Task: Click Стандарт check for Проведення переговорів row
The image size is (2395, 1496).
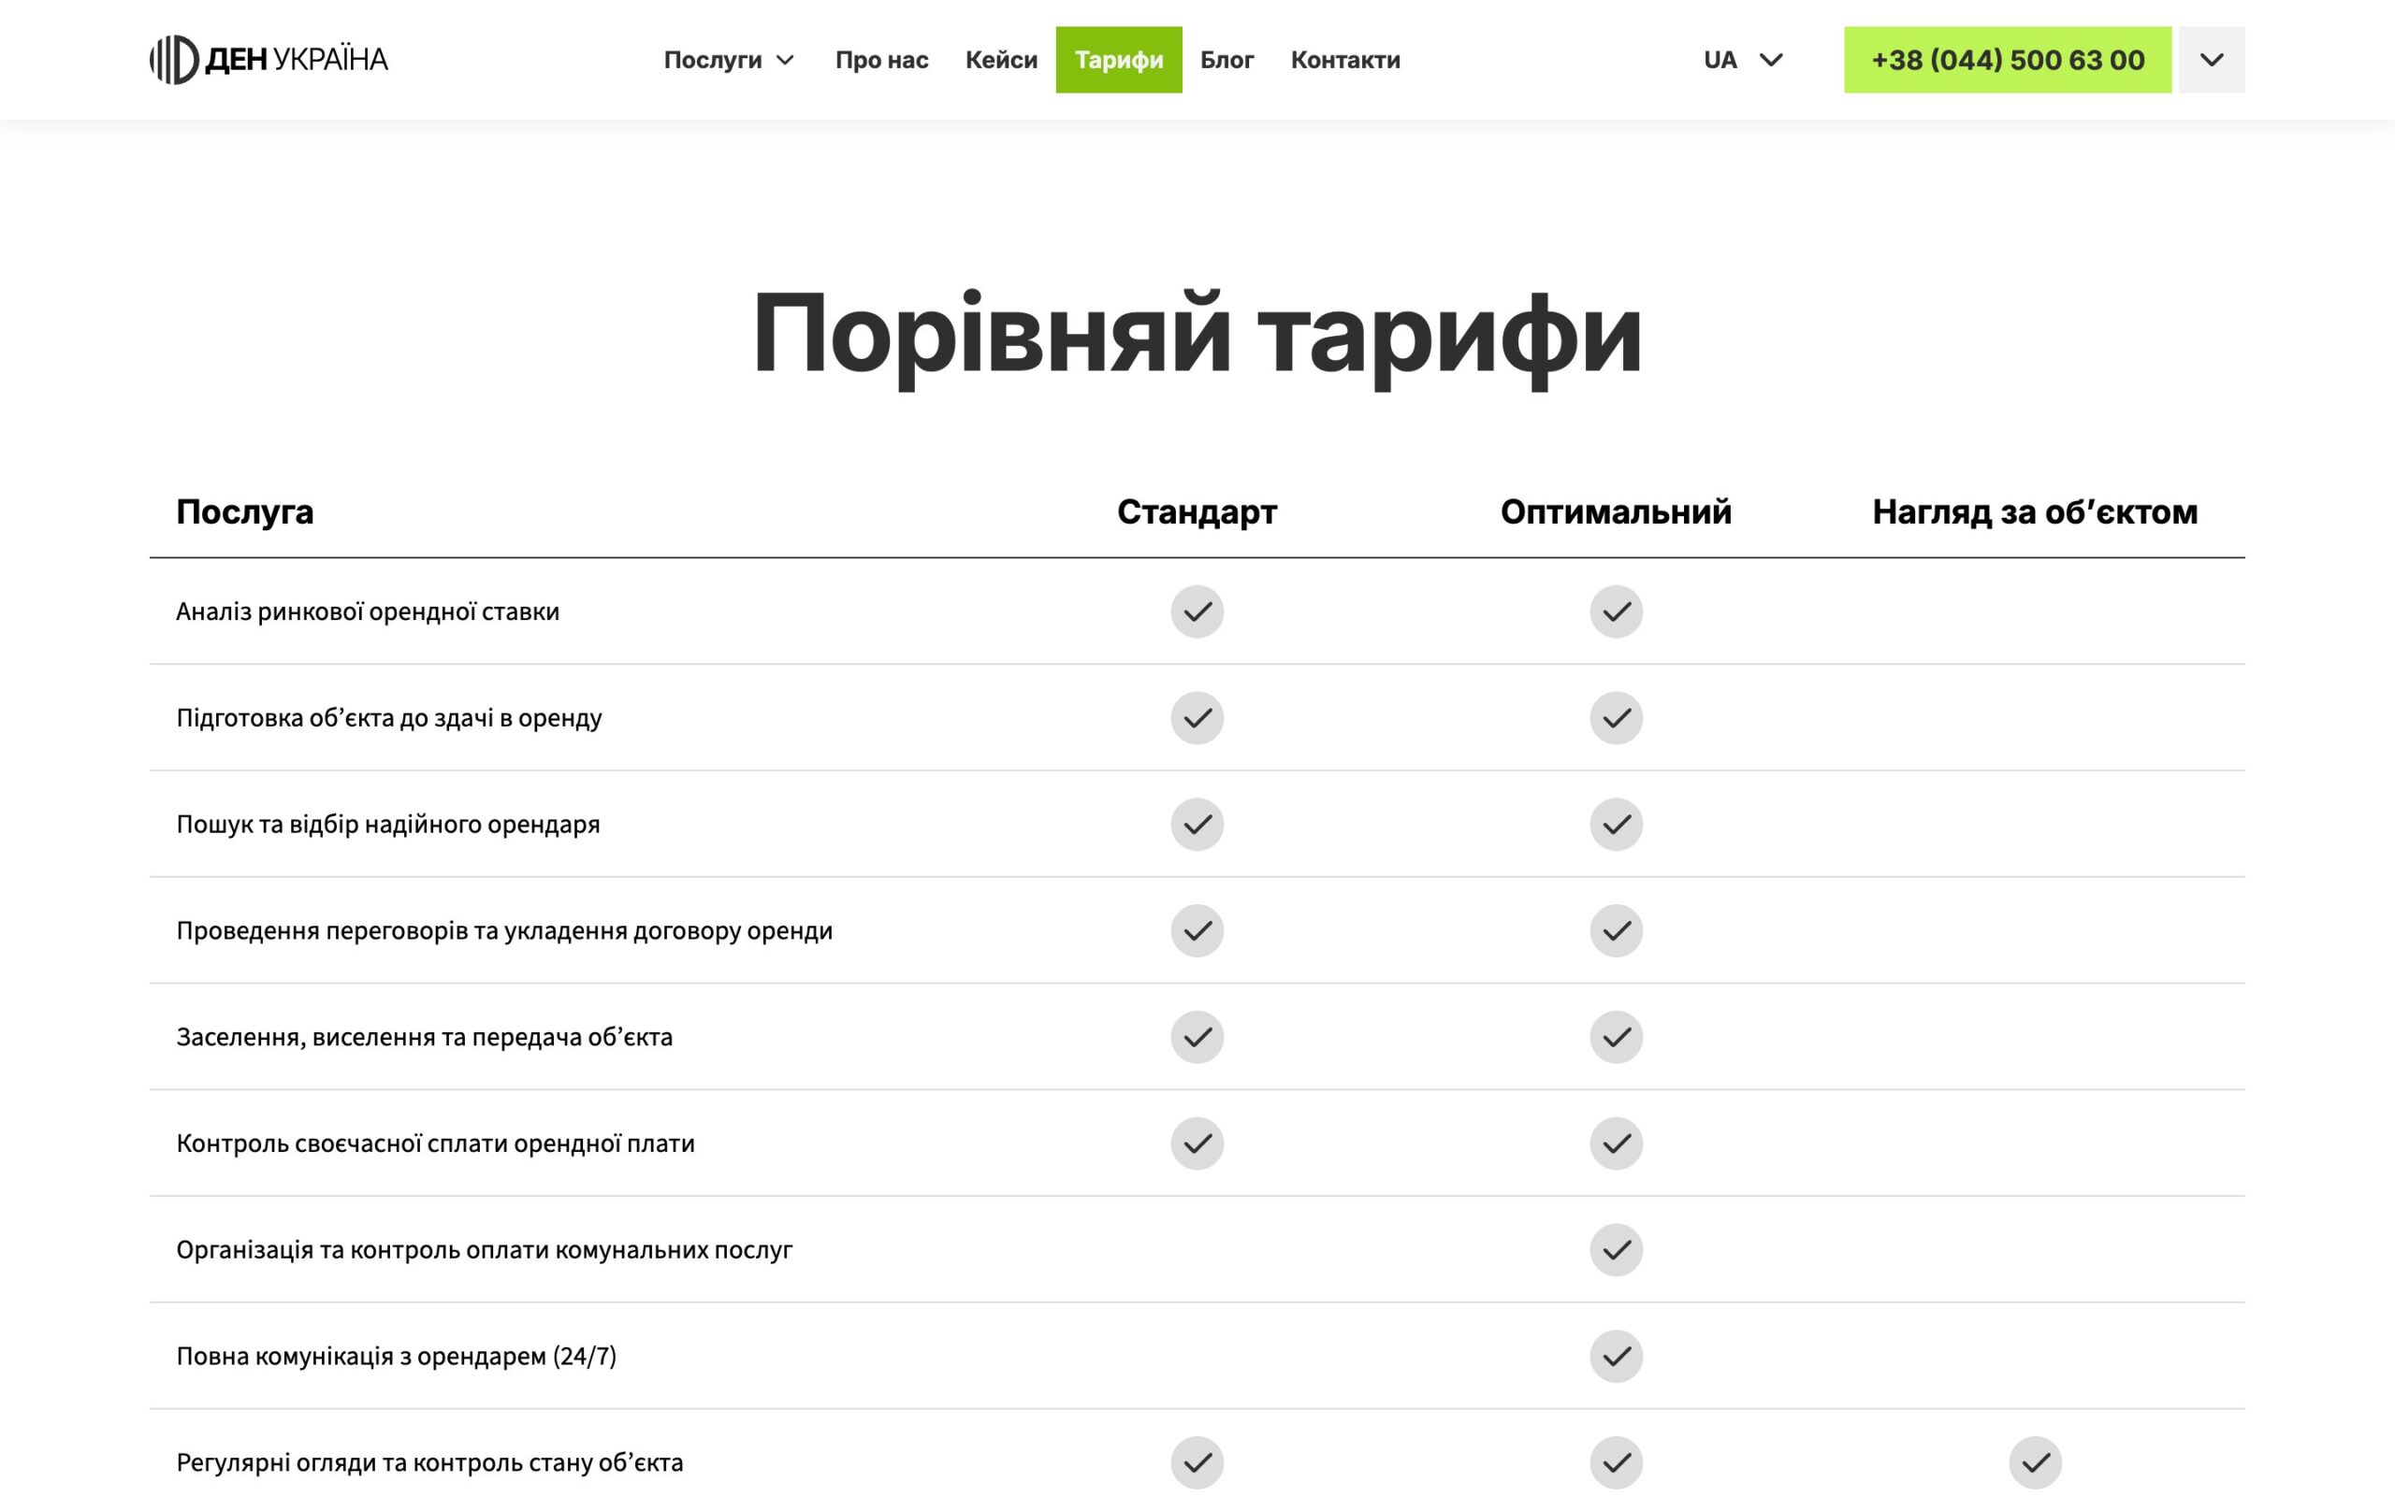Action: pos(1197,930)
